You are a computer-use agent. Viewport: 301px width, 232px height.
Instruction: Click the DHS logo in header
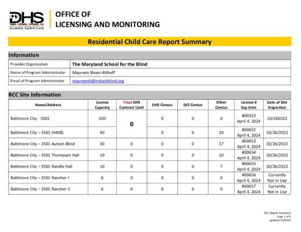(x=27, y=20)
